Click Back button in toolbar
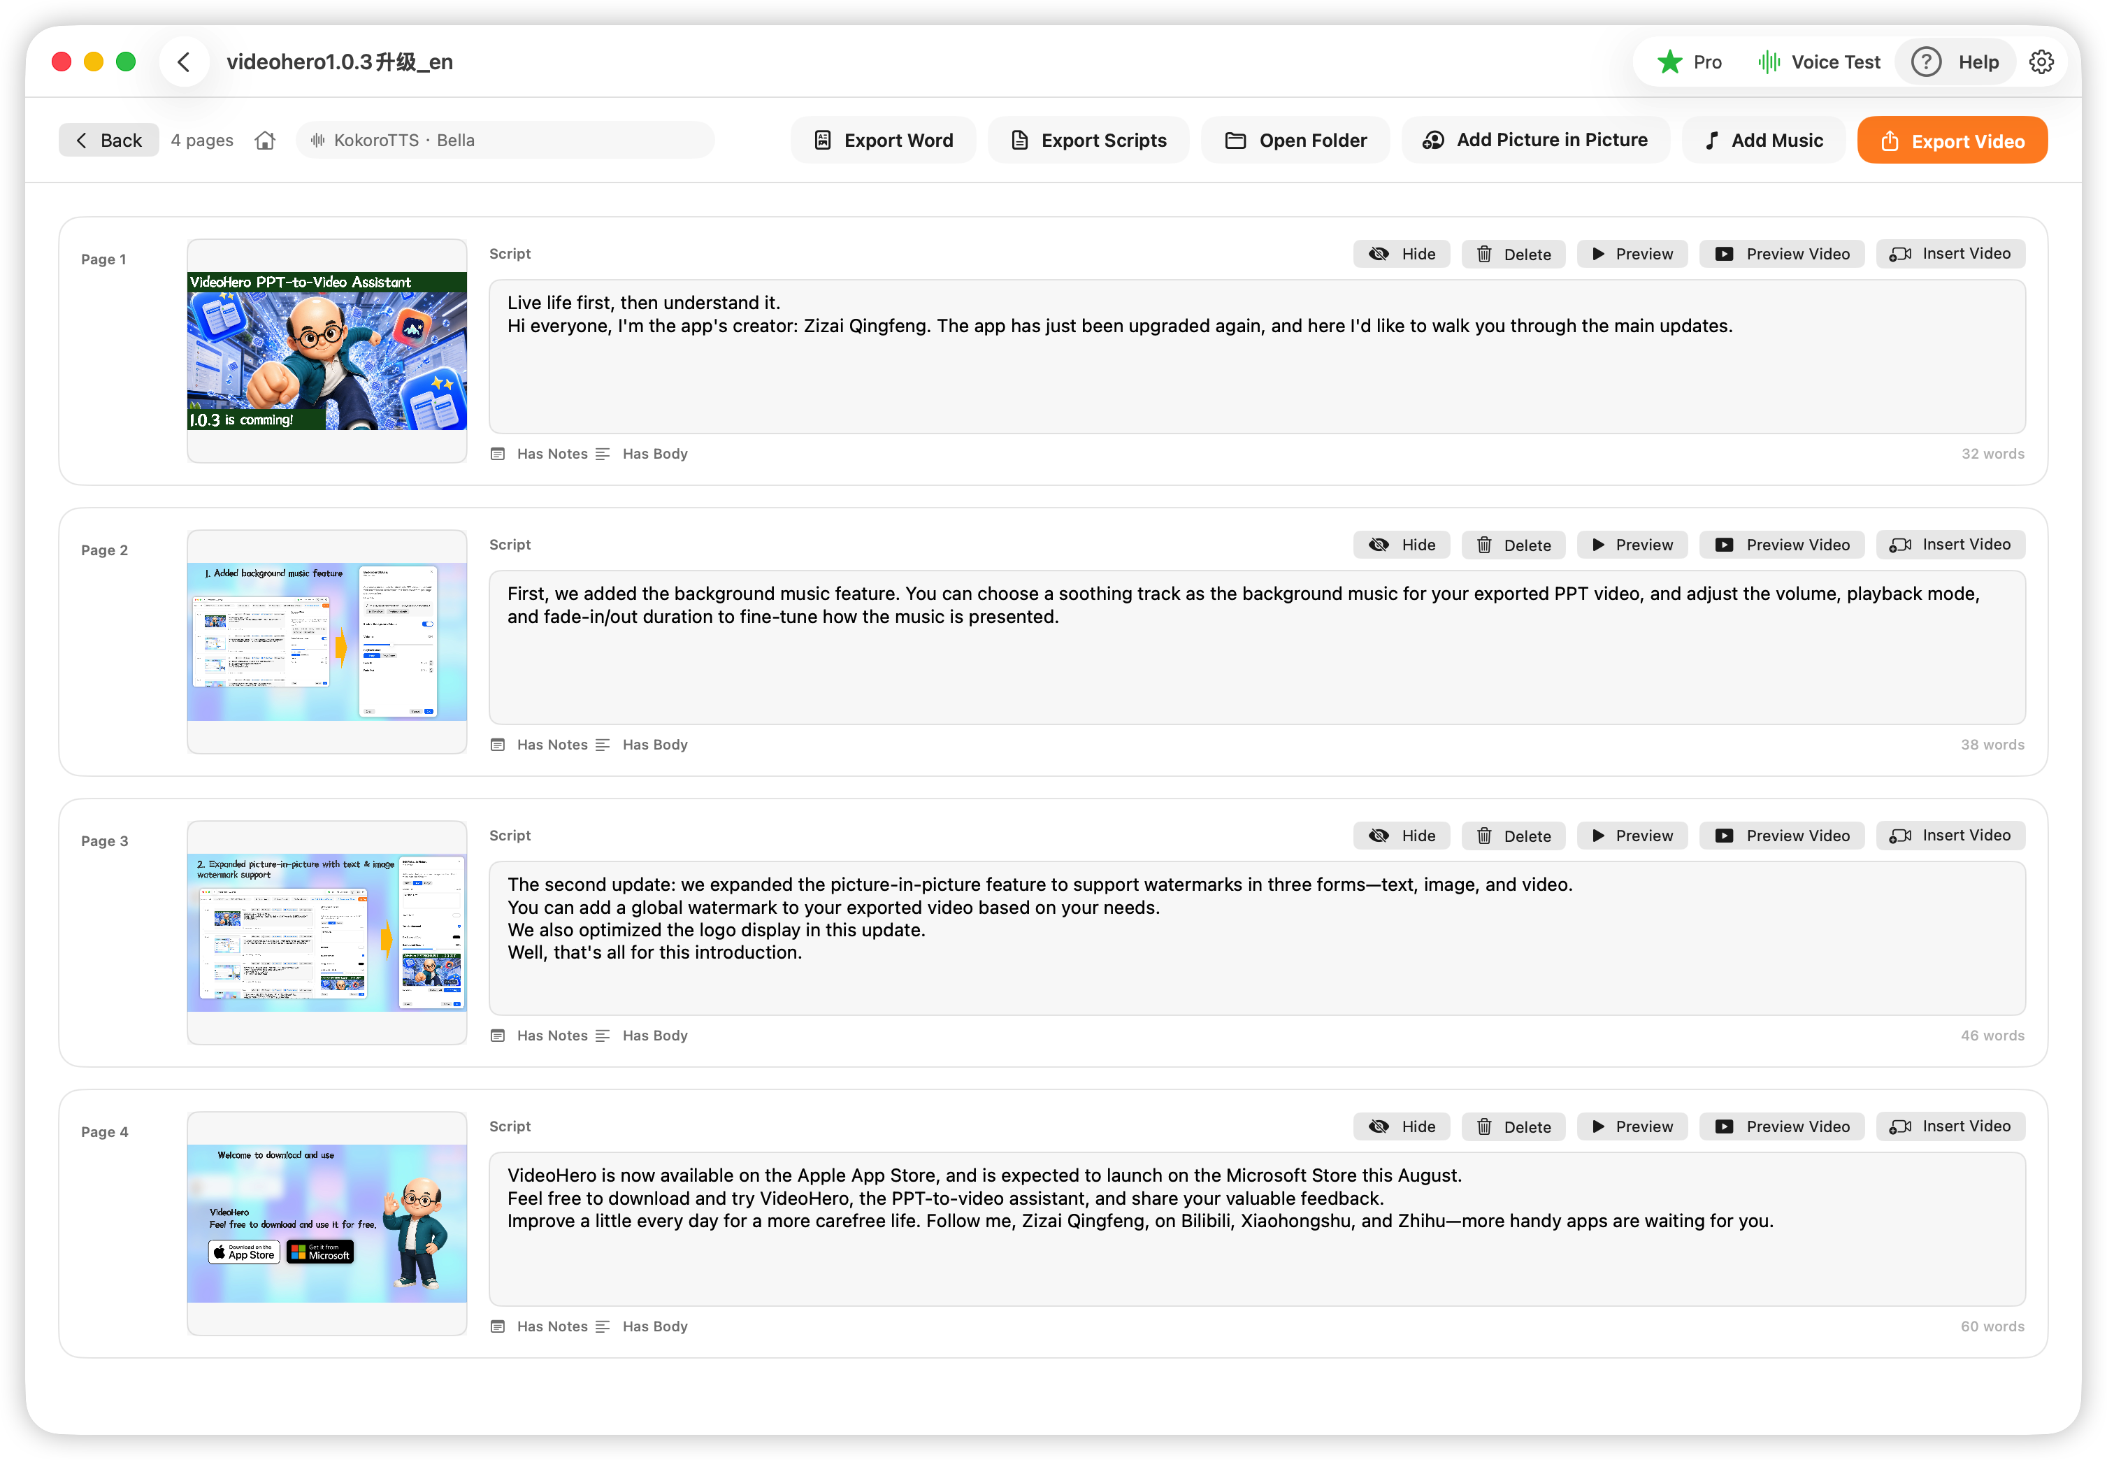The width and height of the screenshot is (2107, 1460). coord(108,140)
